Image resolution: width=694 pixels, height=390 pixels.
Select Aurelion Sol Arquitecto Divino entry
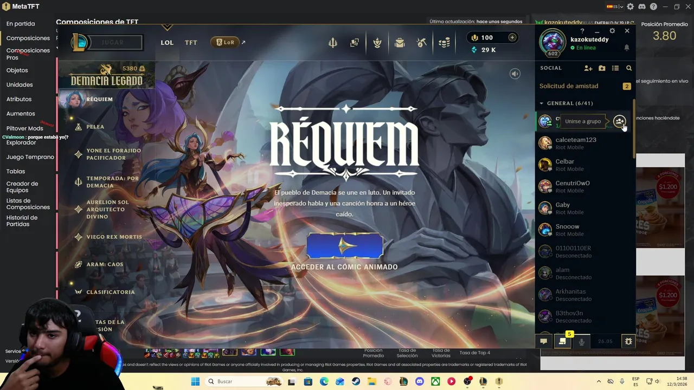[108, 210]
